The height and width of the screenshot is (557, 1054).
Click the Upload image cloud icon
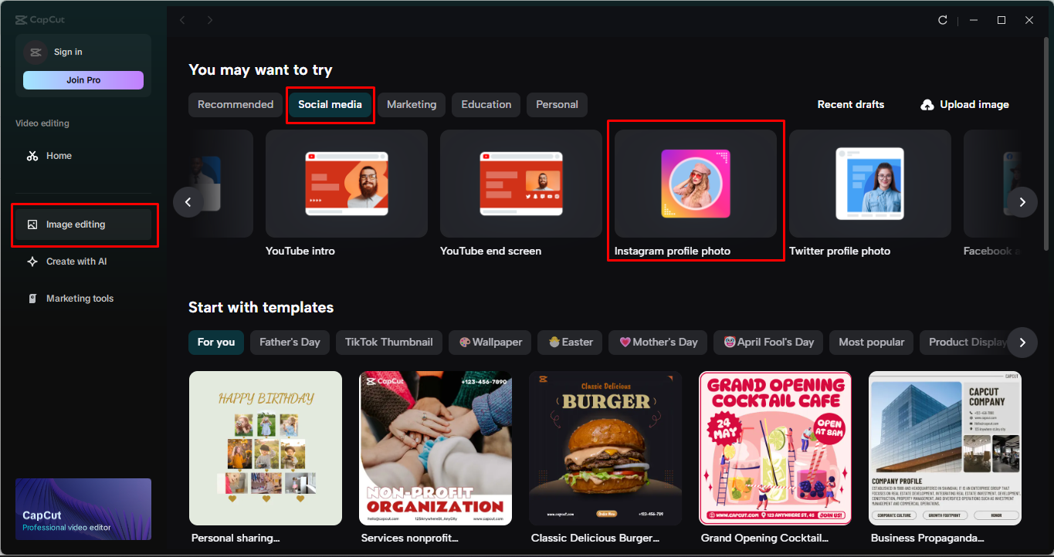[926, 104]
